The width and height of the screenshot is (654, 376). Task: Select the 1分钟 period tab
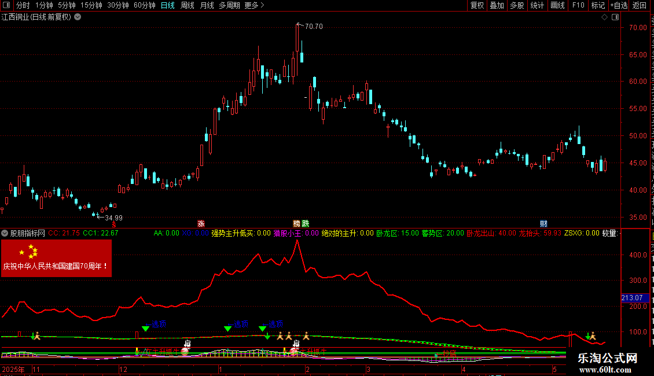(44, 5)
